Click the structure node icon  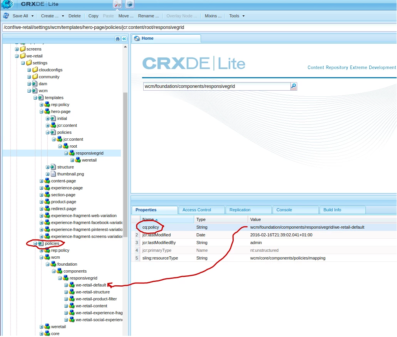coord(53,167)
